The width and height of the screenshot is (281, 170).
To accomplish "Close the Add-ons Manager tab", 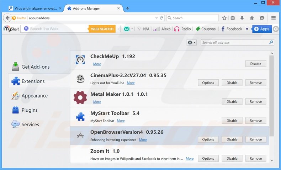I will (118, 8).
